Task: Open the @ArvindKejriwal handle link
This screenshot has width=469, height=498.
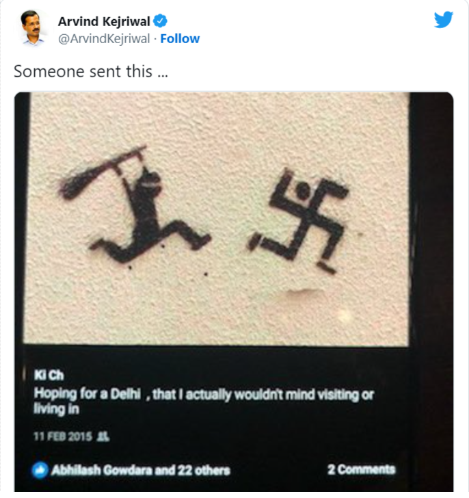Action: coord(103,38)
